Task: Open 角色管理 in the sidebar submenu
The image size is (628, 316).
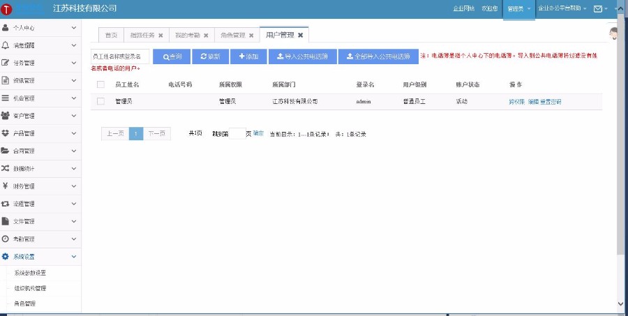Action: click(x=25, y=303)
